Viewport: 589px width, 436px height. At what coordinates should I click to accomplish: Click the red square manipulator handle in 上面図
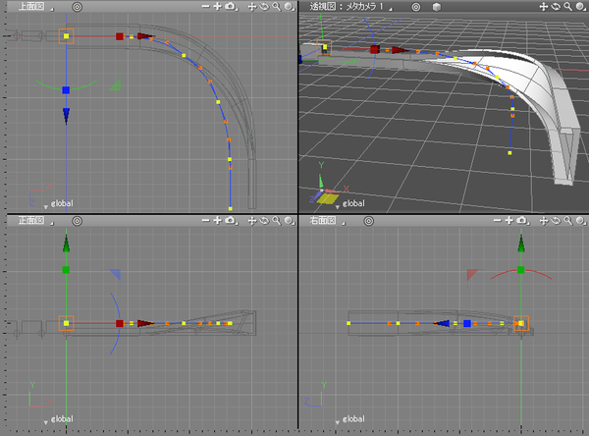(x=120, y=36)
